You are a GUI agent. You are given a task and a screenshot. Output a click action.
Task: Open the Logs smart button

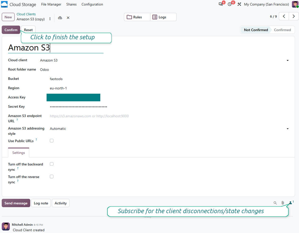pyautogui.click(x=163, y=17)
